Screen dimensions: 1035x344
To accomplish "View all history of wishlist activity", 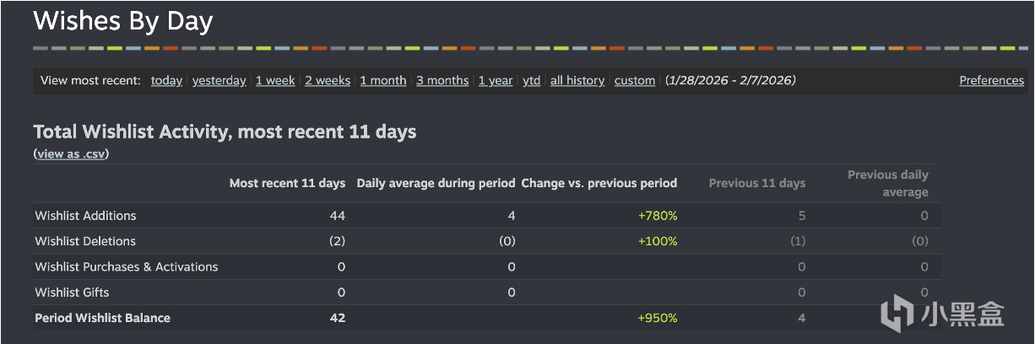I will (577, 81).
